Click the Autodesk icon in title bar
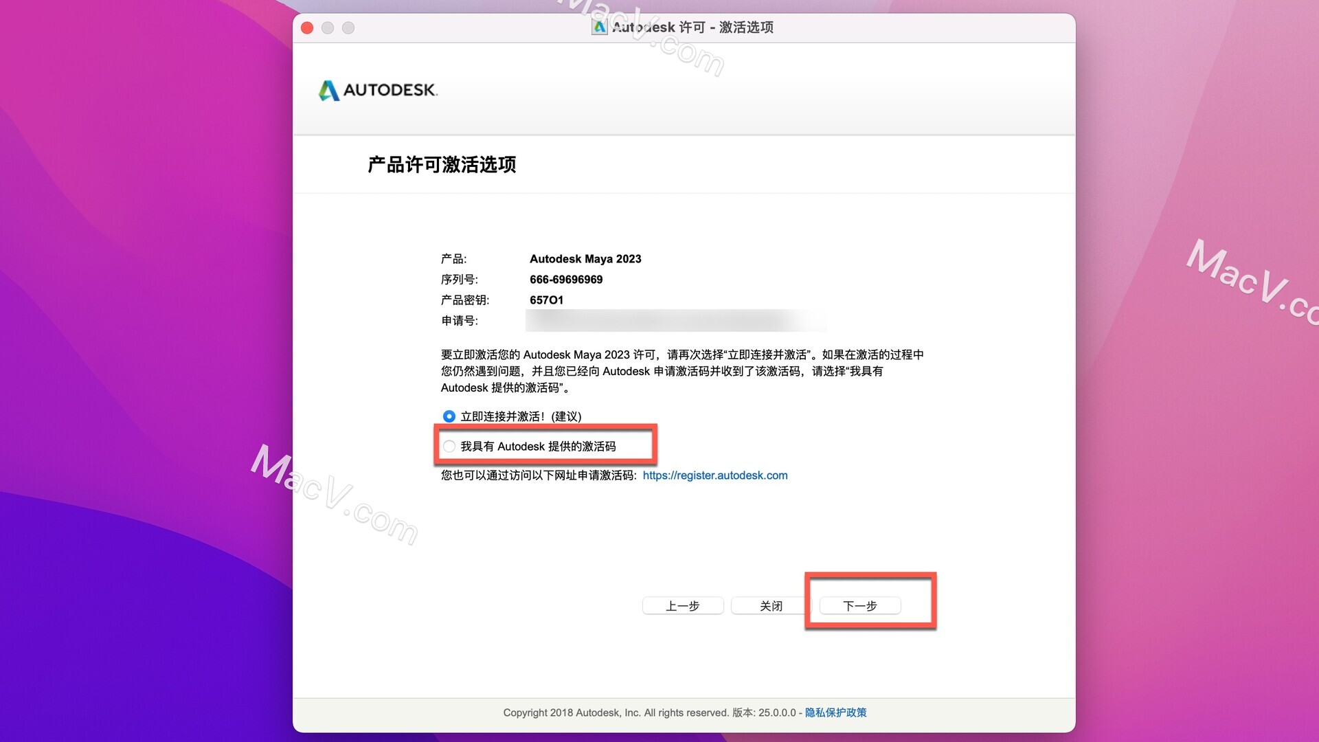Viewport: 1319px width, 742px height. (599, 27)
